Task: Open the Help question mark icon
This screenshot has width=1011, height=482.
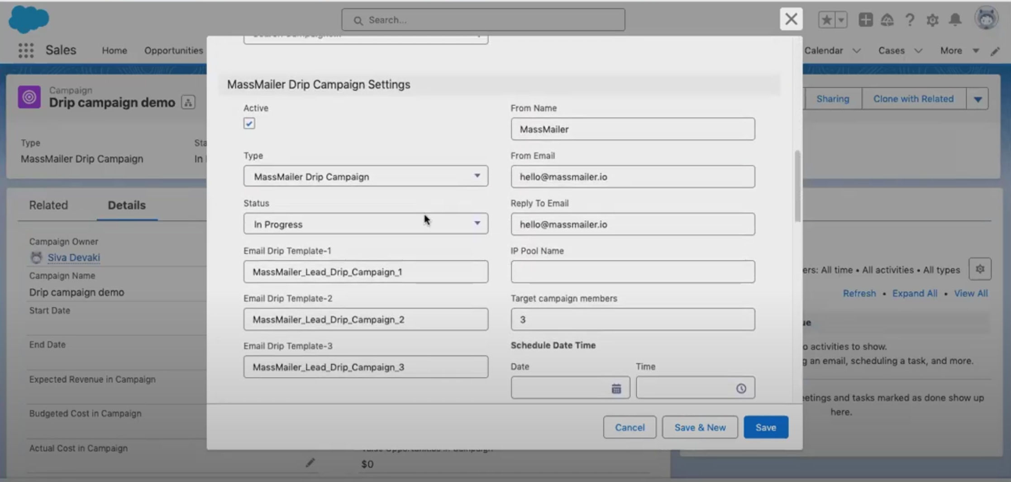Action: click(x=910, y=20)
